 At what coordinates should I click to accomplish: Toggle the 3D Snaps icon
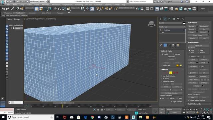click(x=97, y=9)
